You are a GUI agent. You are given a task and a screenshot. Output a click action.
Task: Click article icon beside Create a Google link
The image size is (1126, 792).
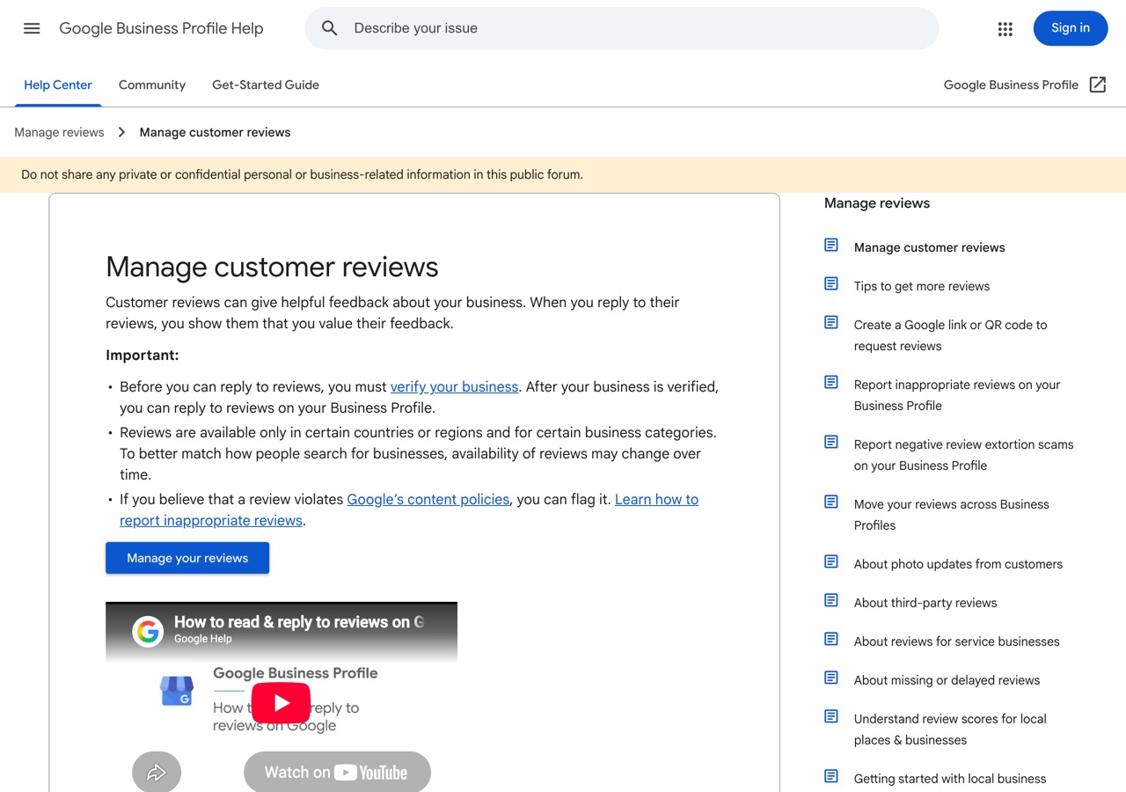click(831, 323)
